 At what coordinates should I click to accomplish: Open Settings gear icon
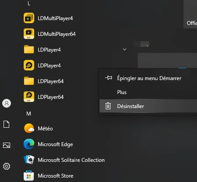tap(7, 166)
